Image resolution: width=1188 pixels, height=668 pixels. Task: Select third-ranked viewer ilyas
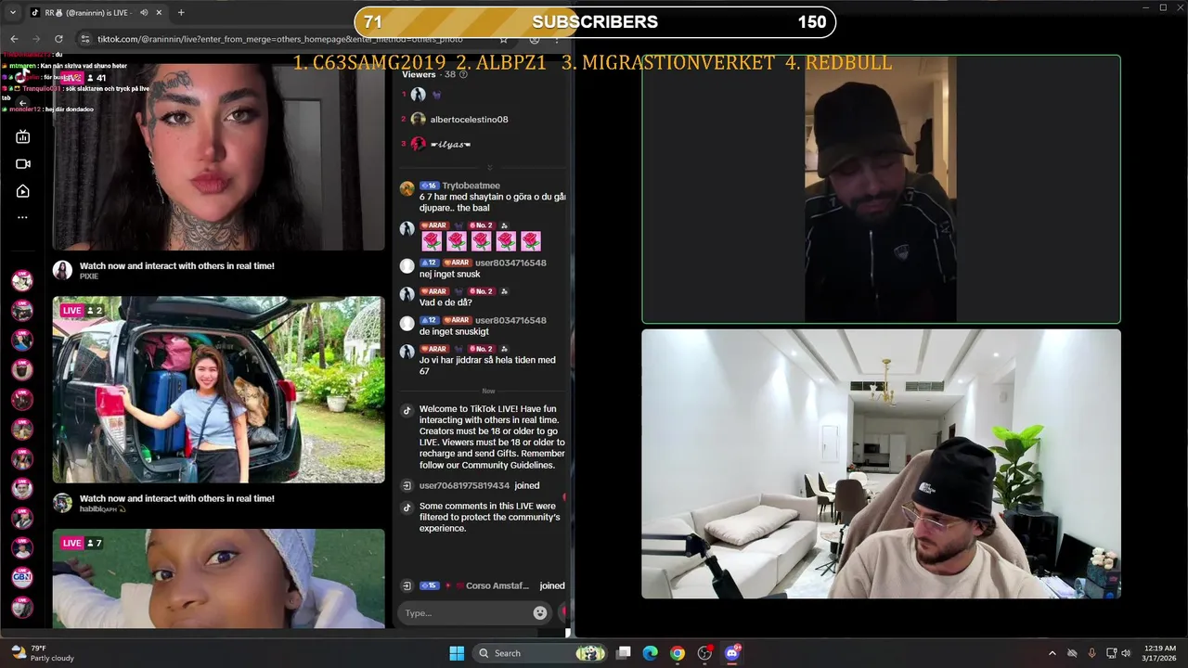(x=450, y=144)
